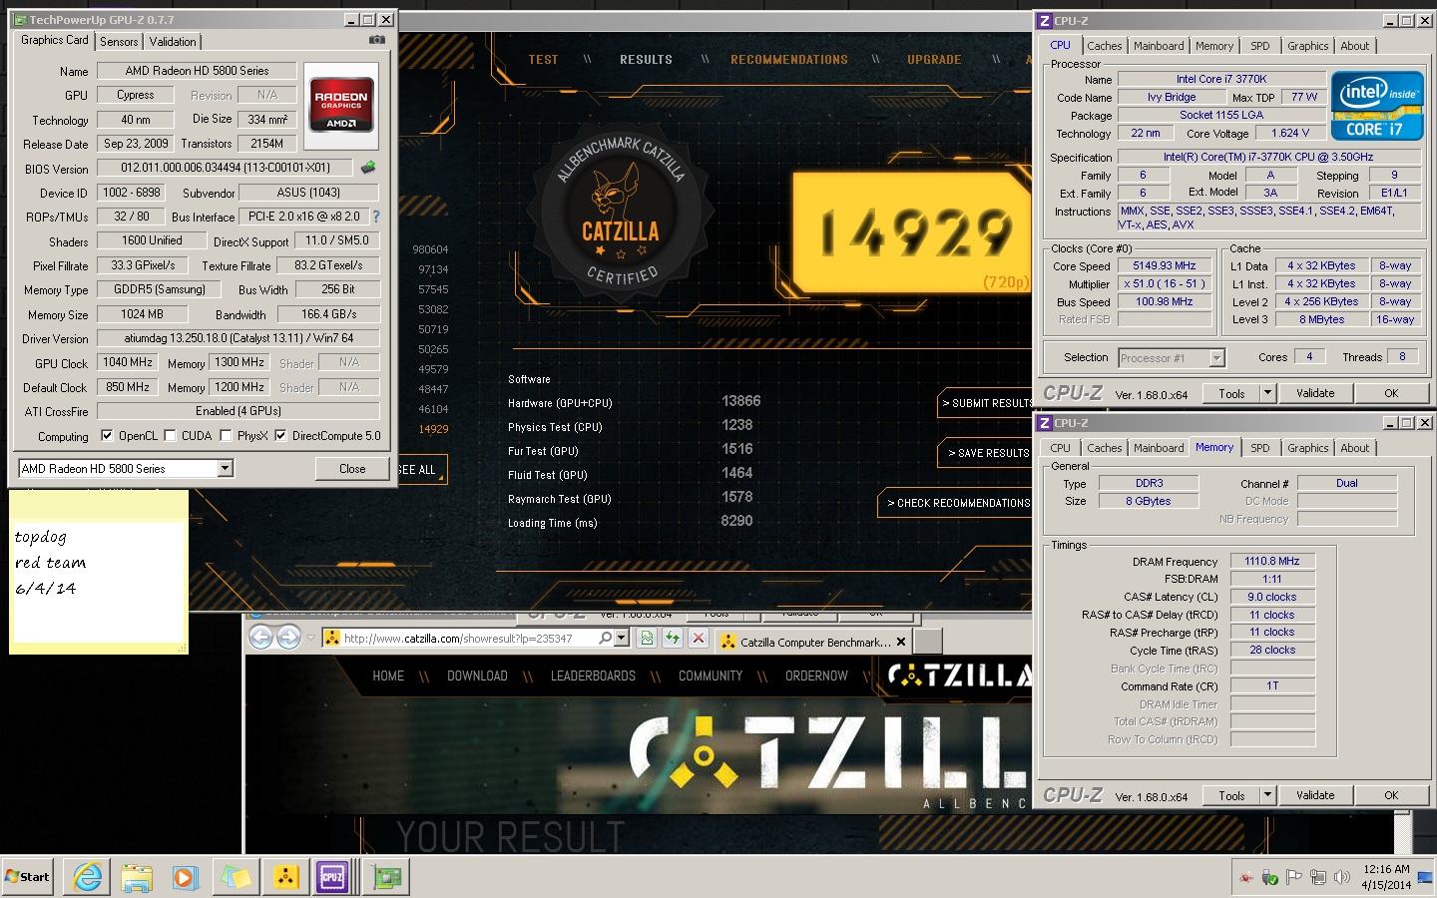Open Windows Media Player on the taskbar
Viewport: 1437px width, 898px height.
point(186,877)
